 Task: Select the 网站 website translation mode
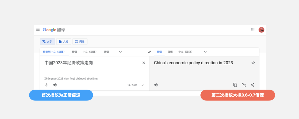(80, 41)
